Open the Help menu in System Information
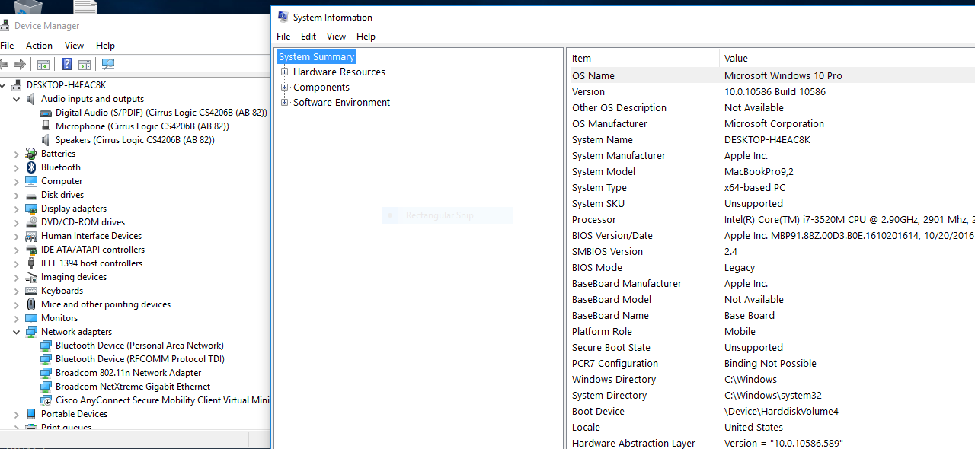The image size is (975, 449). tap(366, 37)
